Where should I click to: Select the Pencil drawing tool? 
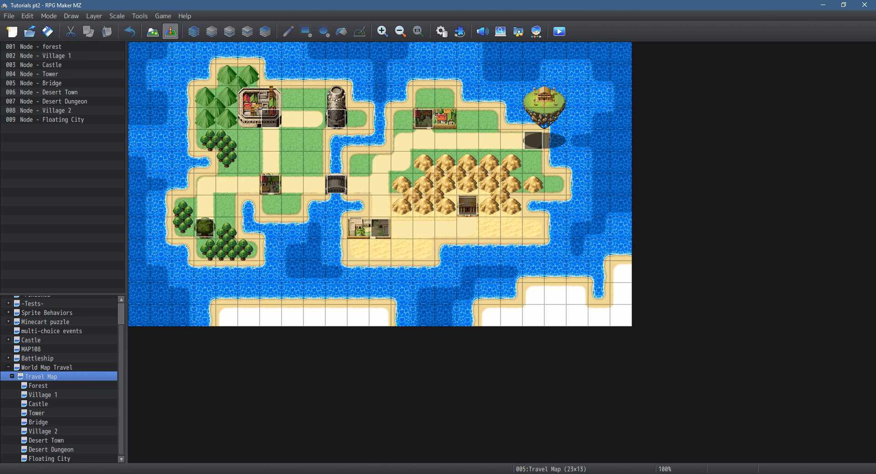[288, 31]
